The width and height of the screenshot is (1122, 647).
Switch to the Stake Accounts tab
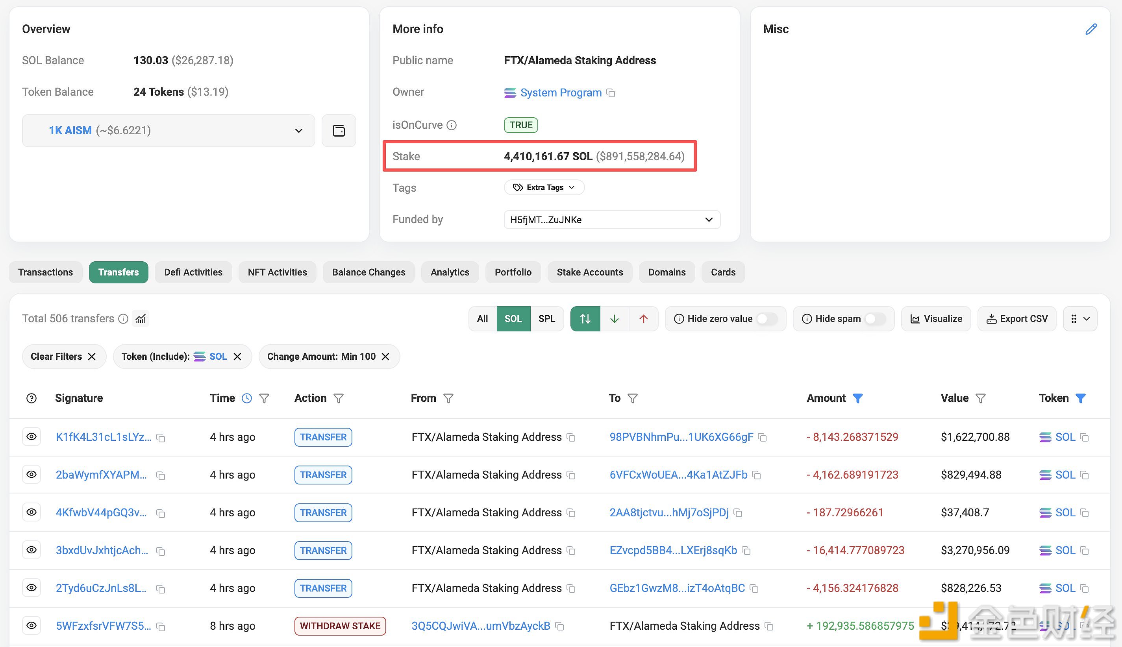point(589,272)
